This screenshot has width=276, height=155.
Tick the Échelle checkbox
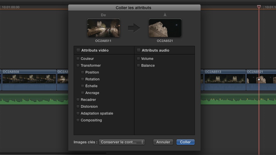82,86
